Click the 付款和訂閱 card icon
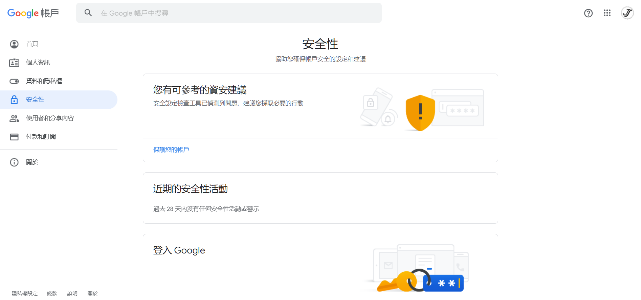The image size is (641, 300). [14, 137]
